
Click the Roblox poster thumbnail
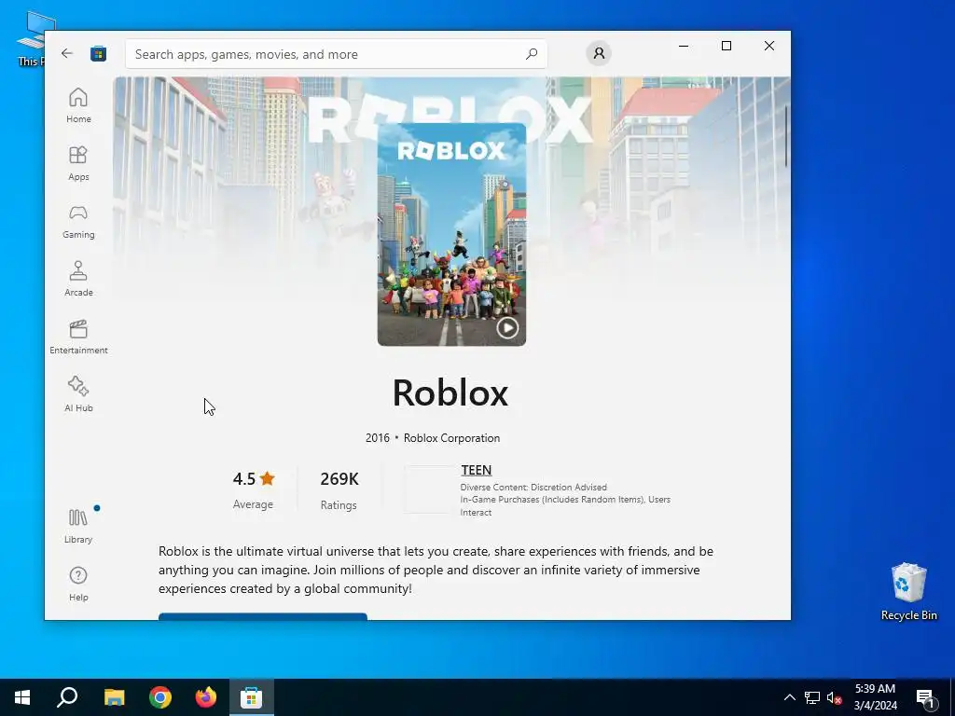(451, 234)
